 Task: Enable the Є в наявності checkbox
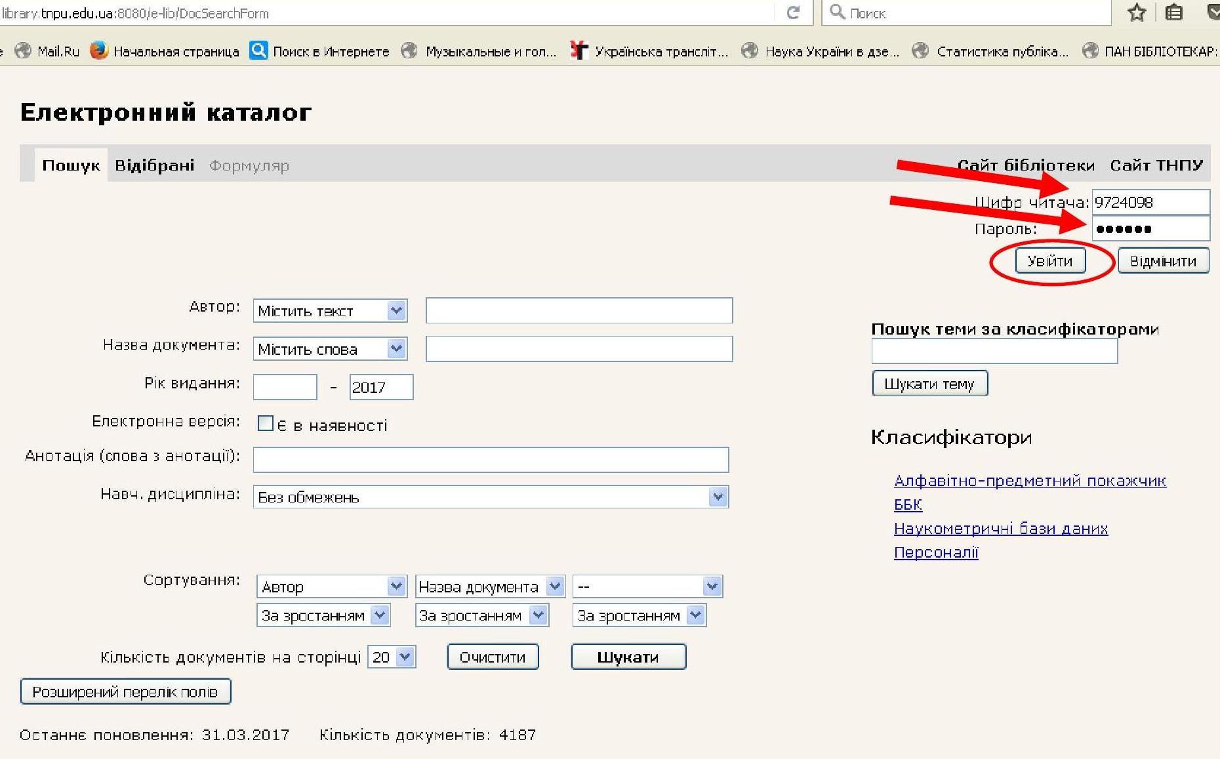pyautogui.click(x=266, y=423)
